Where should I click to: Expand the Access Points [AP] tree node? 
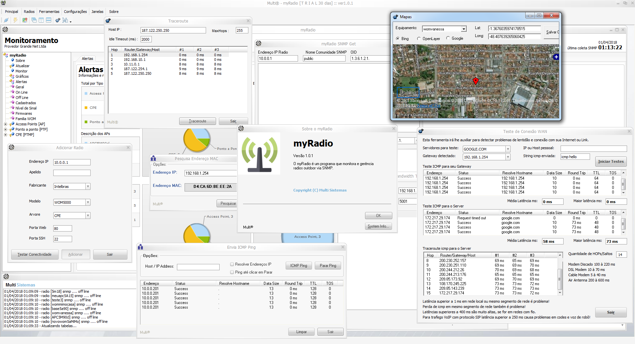click(5, 124)
